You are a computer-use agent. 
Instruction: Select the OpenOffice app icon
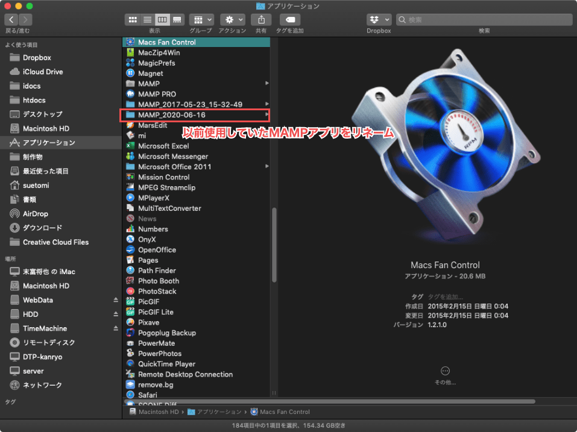[130, 249]
